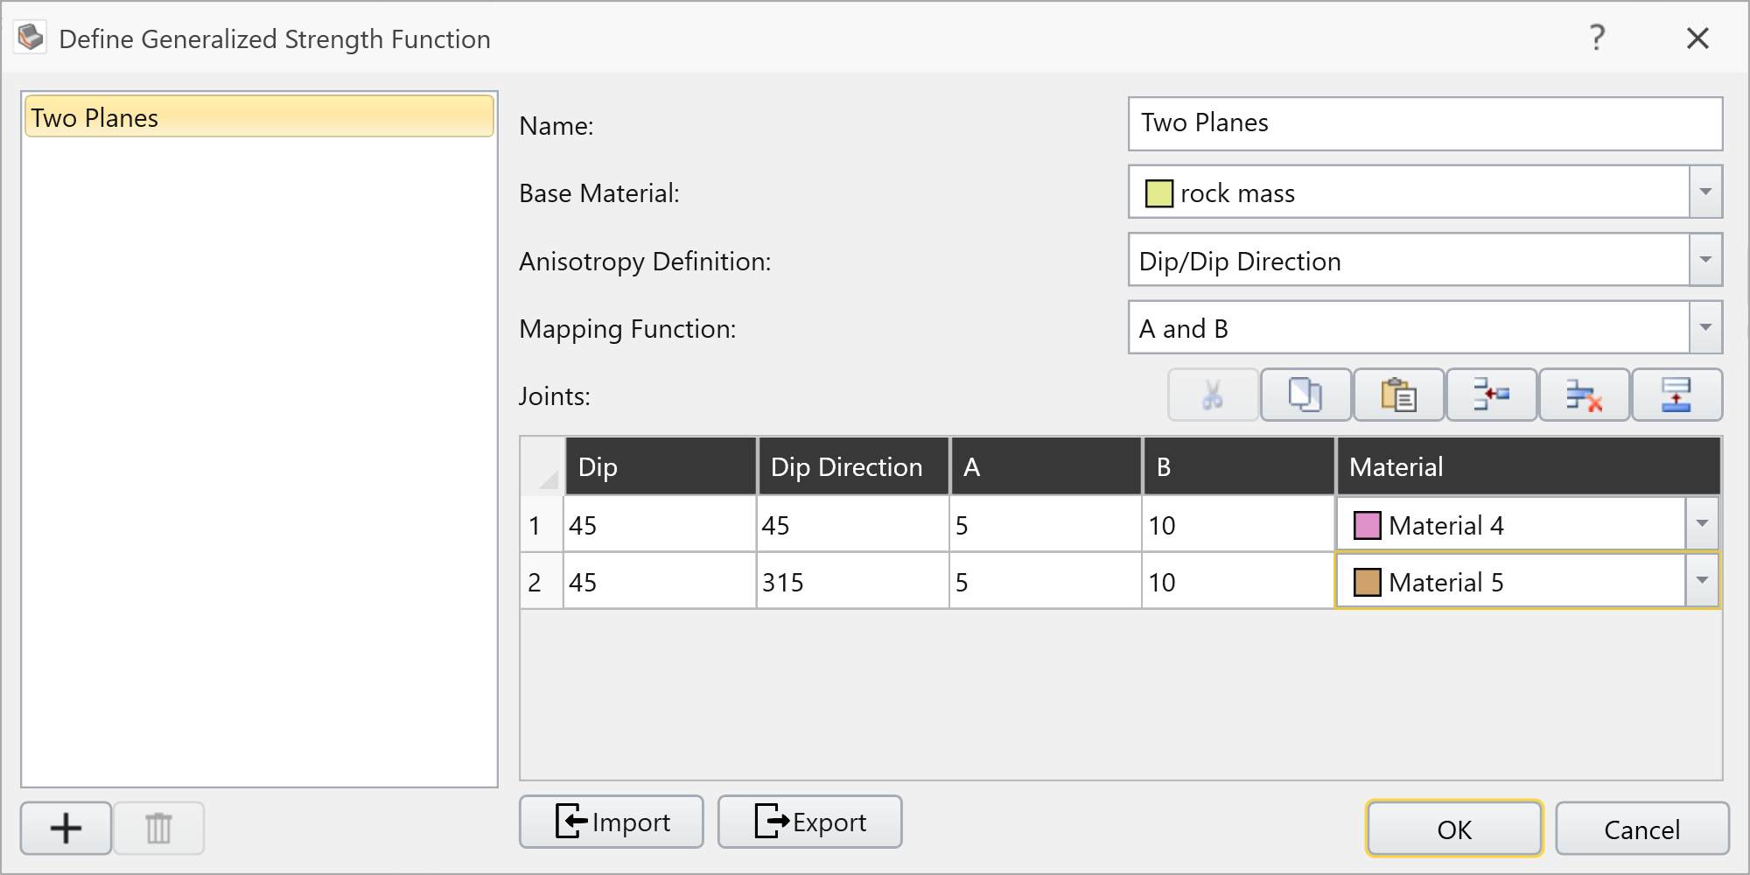The image size is (1750, 875).
Task: Expand the Material 4 dropdown arrow
Action: (x=1702, y=524)
